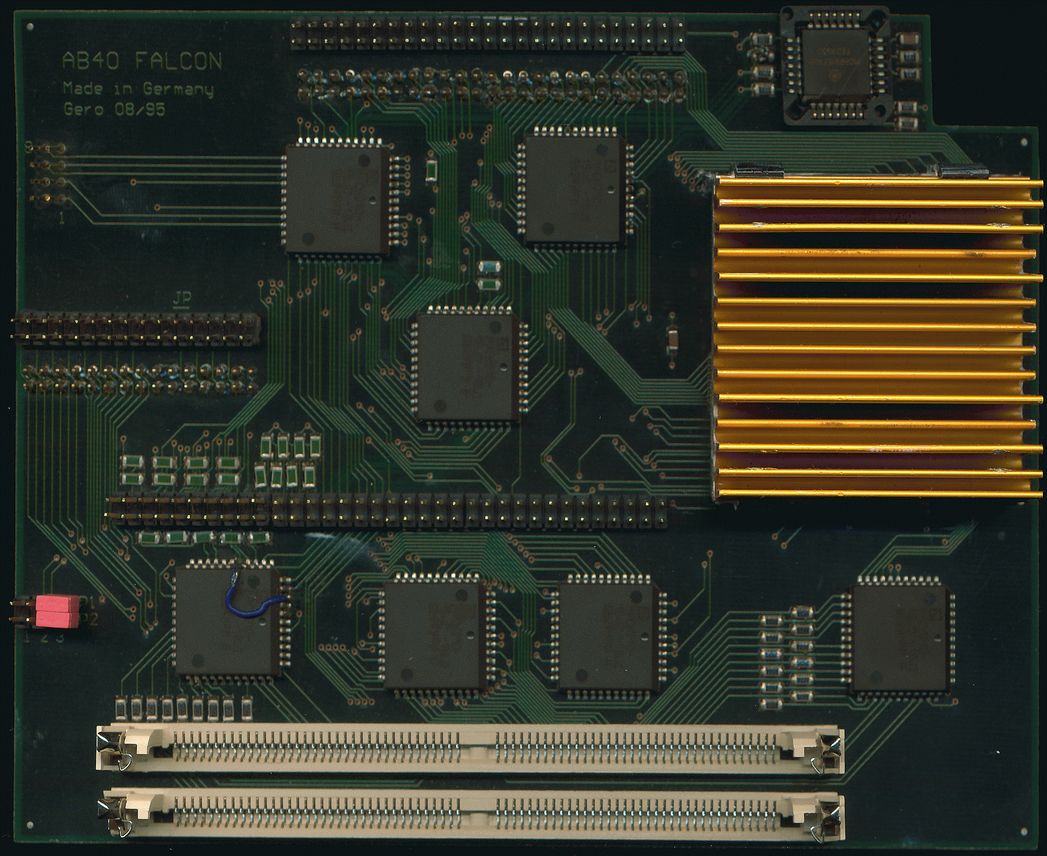Select the pin header below the JP label

134,327
